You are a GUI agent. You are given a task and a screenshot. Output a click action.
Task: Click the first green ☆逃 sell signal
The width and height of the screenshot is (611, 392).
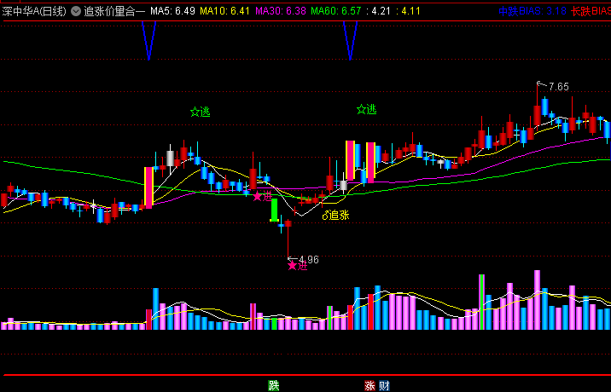point(201,112)
